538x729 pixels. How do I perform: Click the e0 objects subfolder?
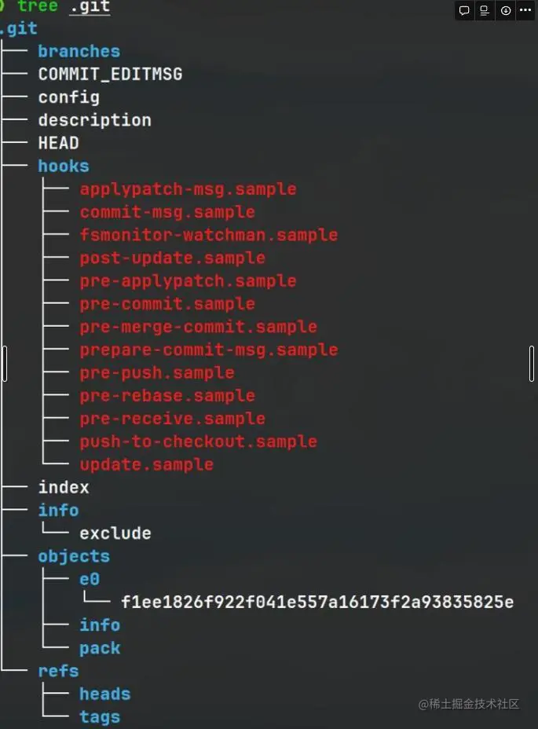[x=90, y=579]
